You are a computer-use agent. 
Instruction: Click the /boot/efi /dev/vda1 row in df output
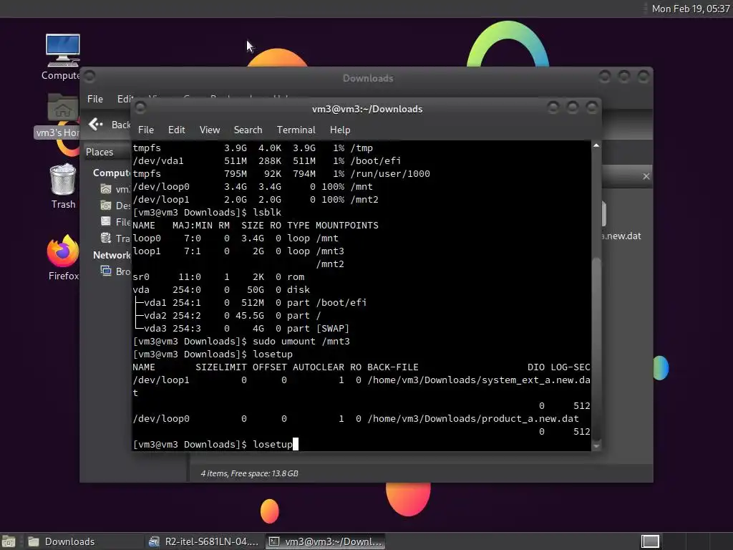tap(266, 161)
